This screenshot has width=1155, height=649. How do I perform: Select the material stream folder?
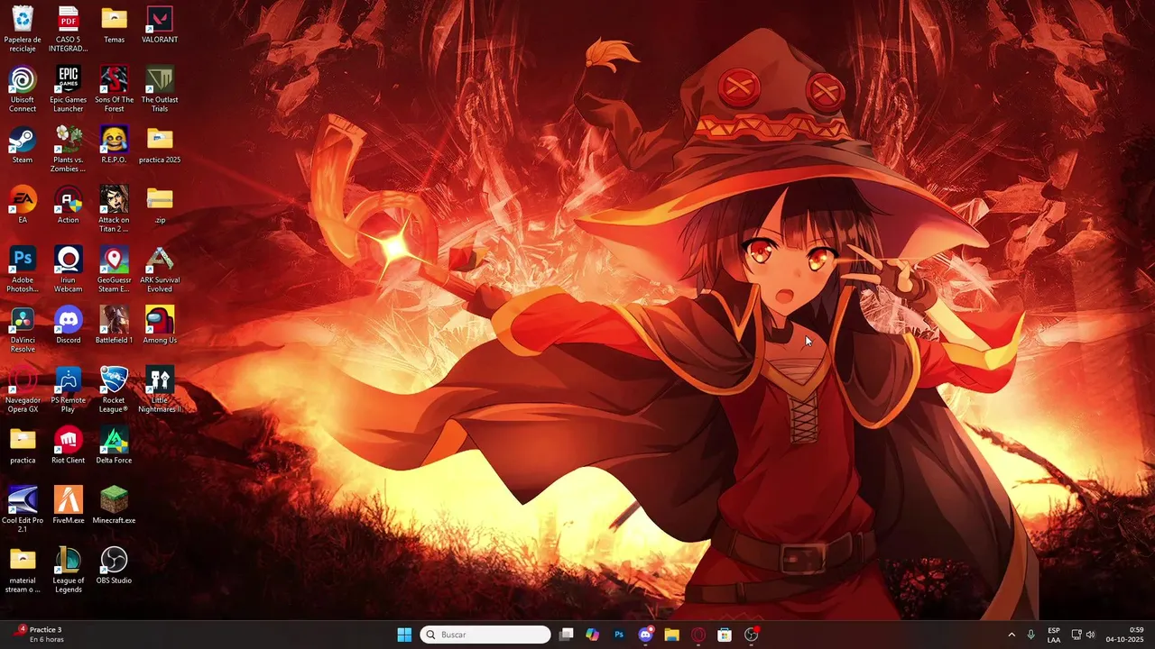(23, 569)
